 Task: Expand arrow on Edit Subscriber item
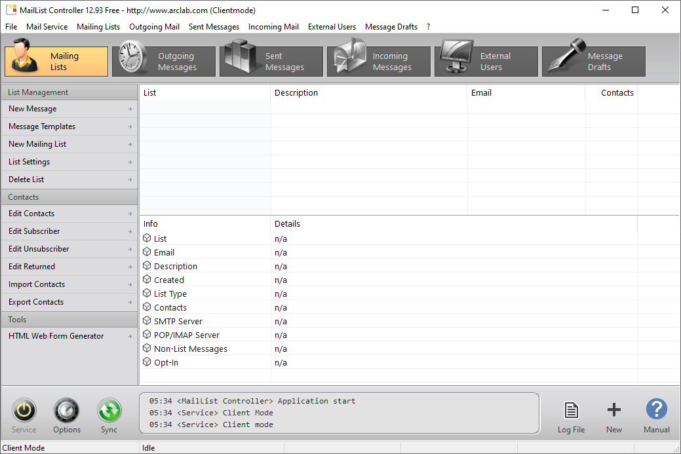pos(130,231)
